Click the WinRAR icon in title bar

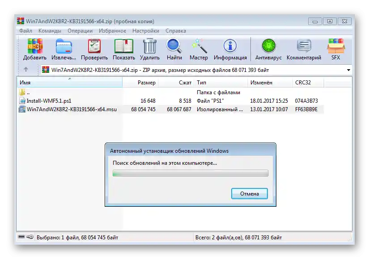point(21,21)
